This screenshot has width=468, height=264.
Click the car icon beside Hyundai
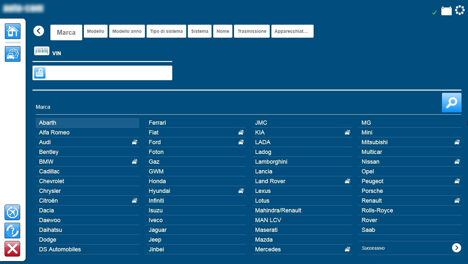(x=241, y=191)
